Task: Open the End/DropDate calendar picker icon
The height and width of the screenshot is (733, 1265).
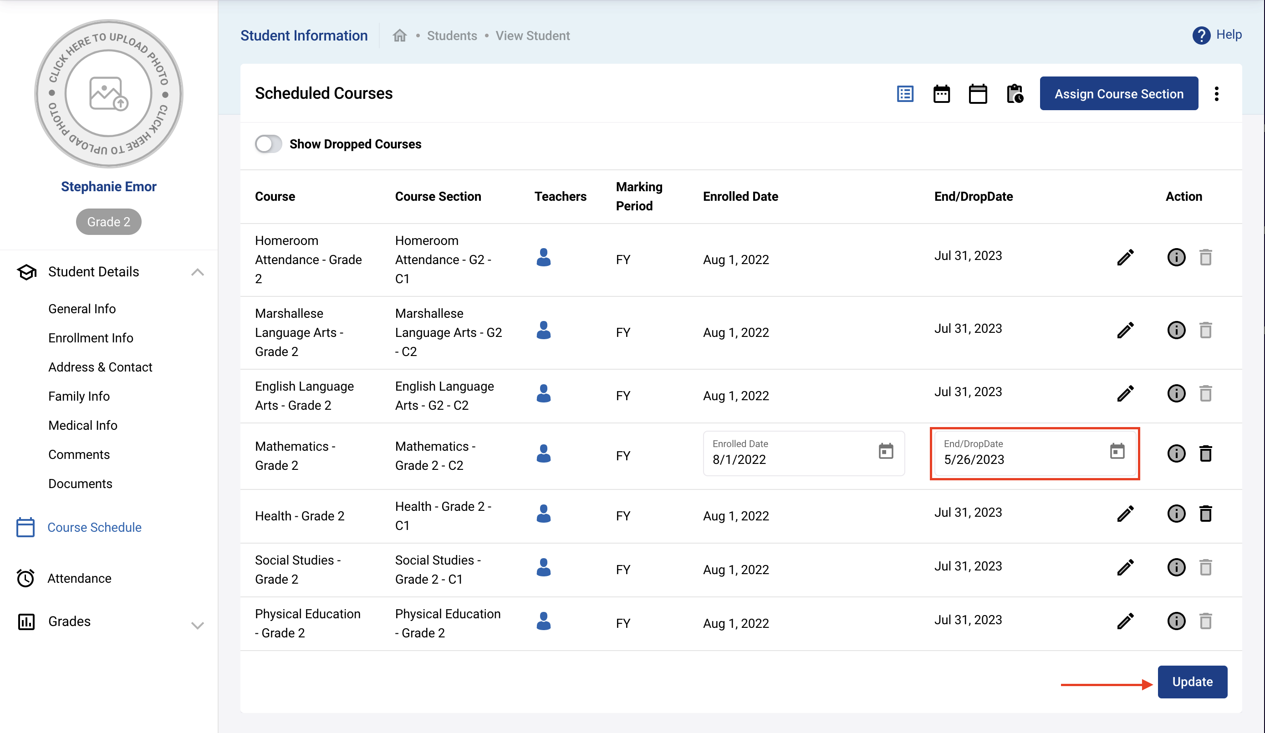Action: coord(1117,451)
